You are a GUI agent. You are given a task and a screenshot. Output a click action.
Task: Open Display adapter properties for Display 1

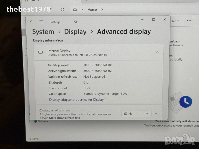click(x=77, y=100)
